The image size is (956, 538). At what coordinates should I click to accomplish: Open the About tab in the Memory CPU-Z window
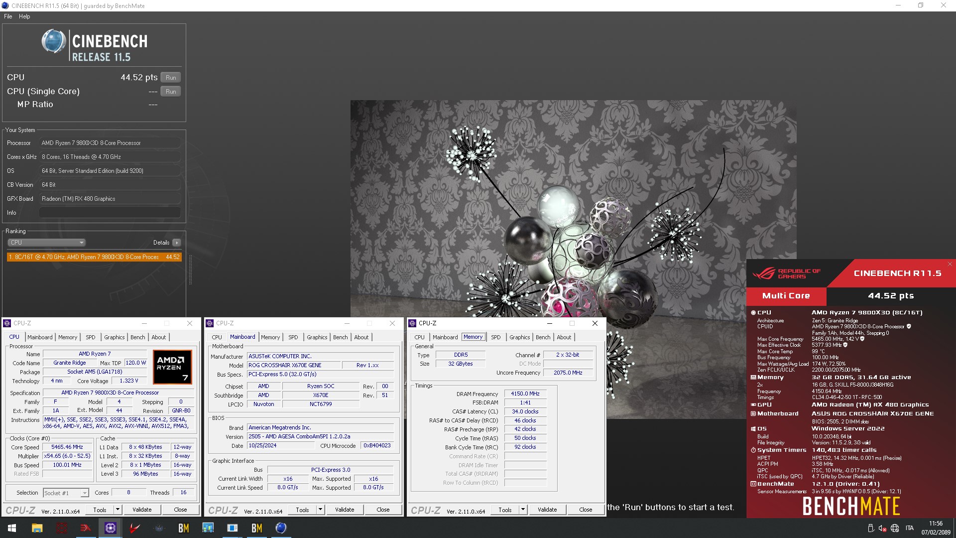(x=564, y=337)
